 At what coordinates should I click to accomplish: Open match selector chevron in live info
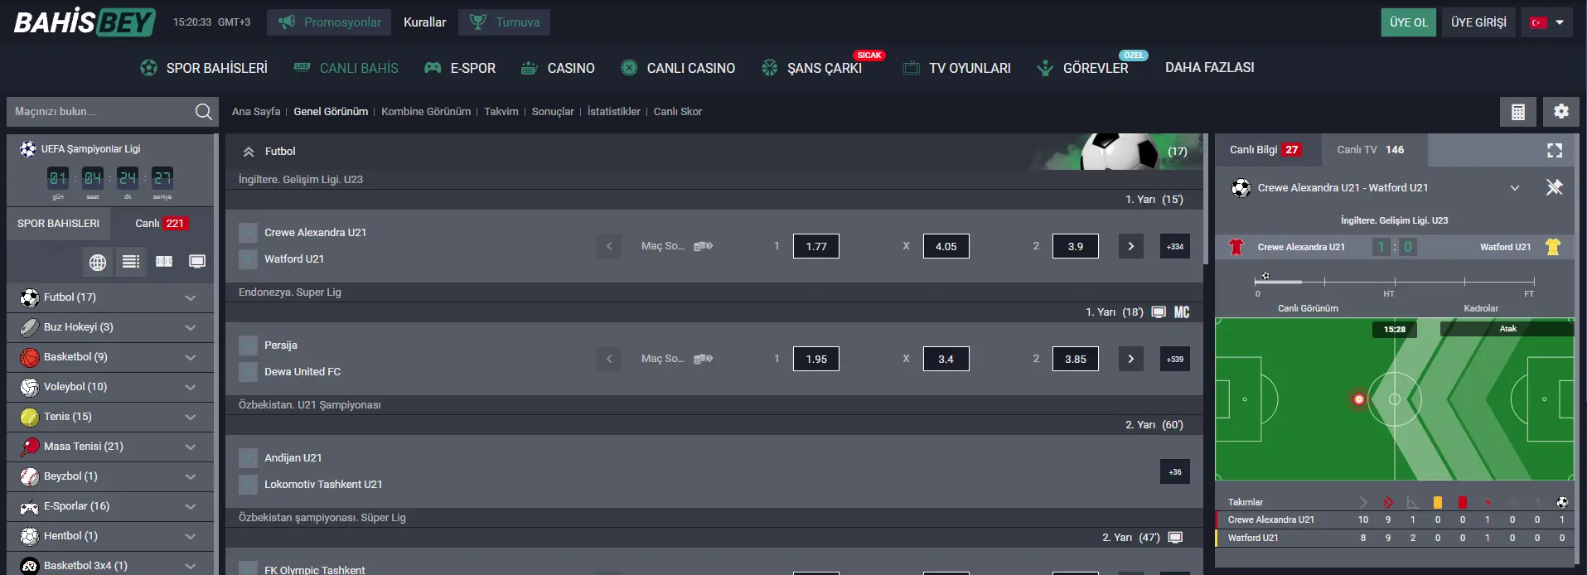[1515, 188]
